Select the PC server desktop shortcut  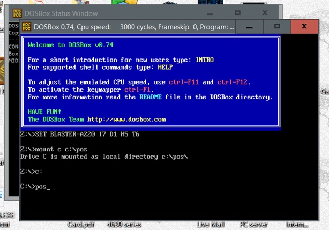tap(253, 224)
